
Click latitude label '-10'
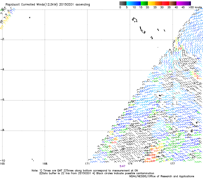2,160
